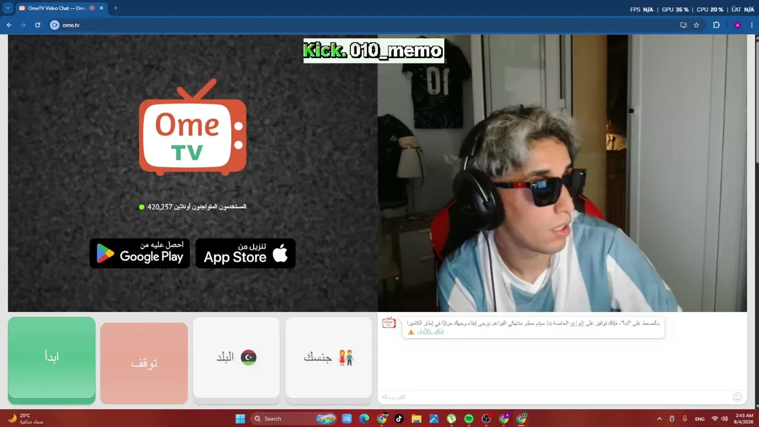The image size is (759, 427).
Task: Click the red توقف (Stop) button
Action: click(144, 363)
